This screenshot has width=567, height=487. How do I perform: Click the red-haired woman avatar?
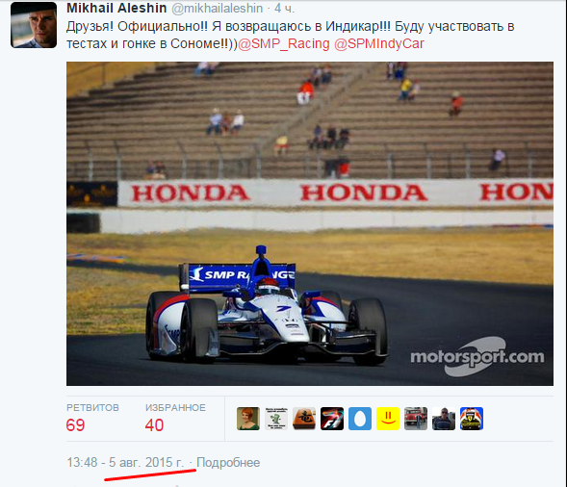pyautogui.click(x=248, y=419)
